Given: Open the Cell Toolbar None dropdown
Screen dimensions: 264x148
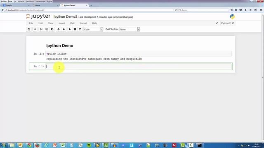Looking at the screenshot, I should pos(130,29).
